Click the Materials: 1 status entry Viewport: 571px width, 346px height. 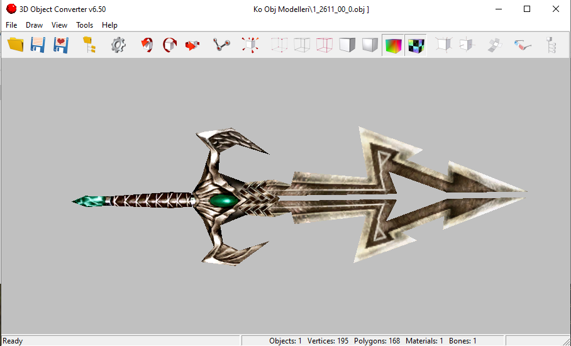coord(424,341)
